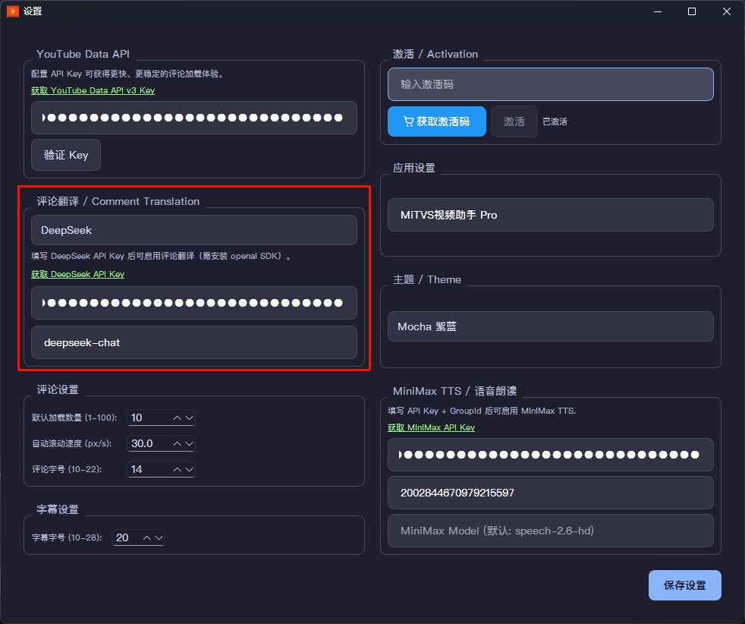Decrease 自动滚动速度 with the down arrow
This screenshot has height=624, width=745.
(x=189, y=443)
